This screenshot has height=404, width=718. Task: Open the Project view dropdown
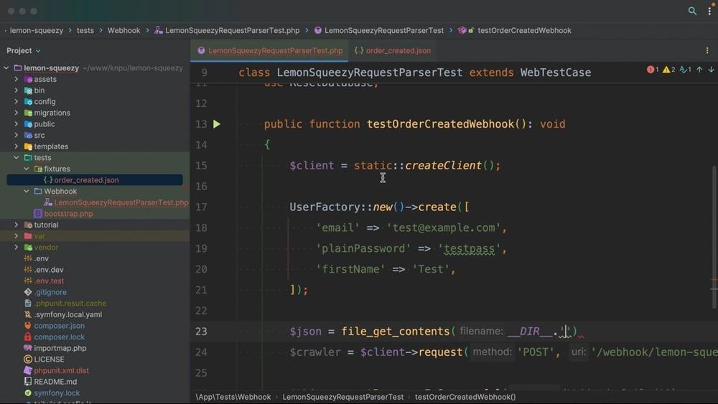click(x=24, y=50)
